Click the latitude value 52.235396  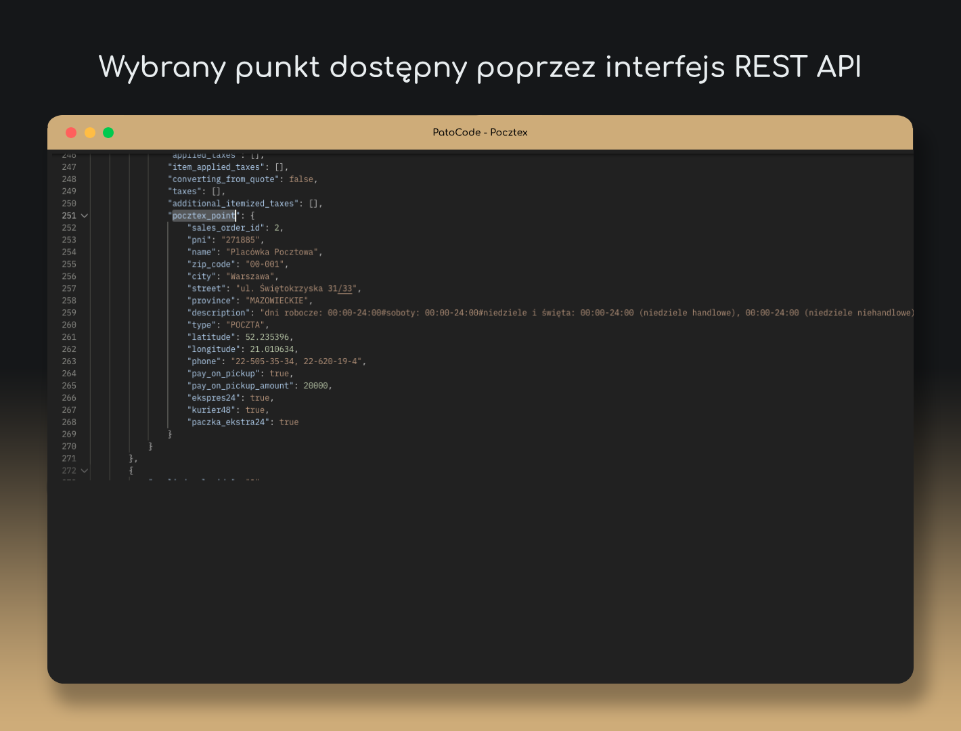tap(269, 337)
